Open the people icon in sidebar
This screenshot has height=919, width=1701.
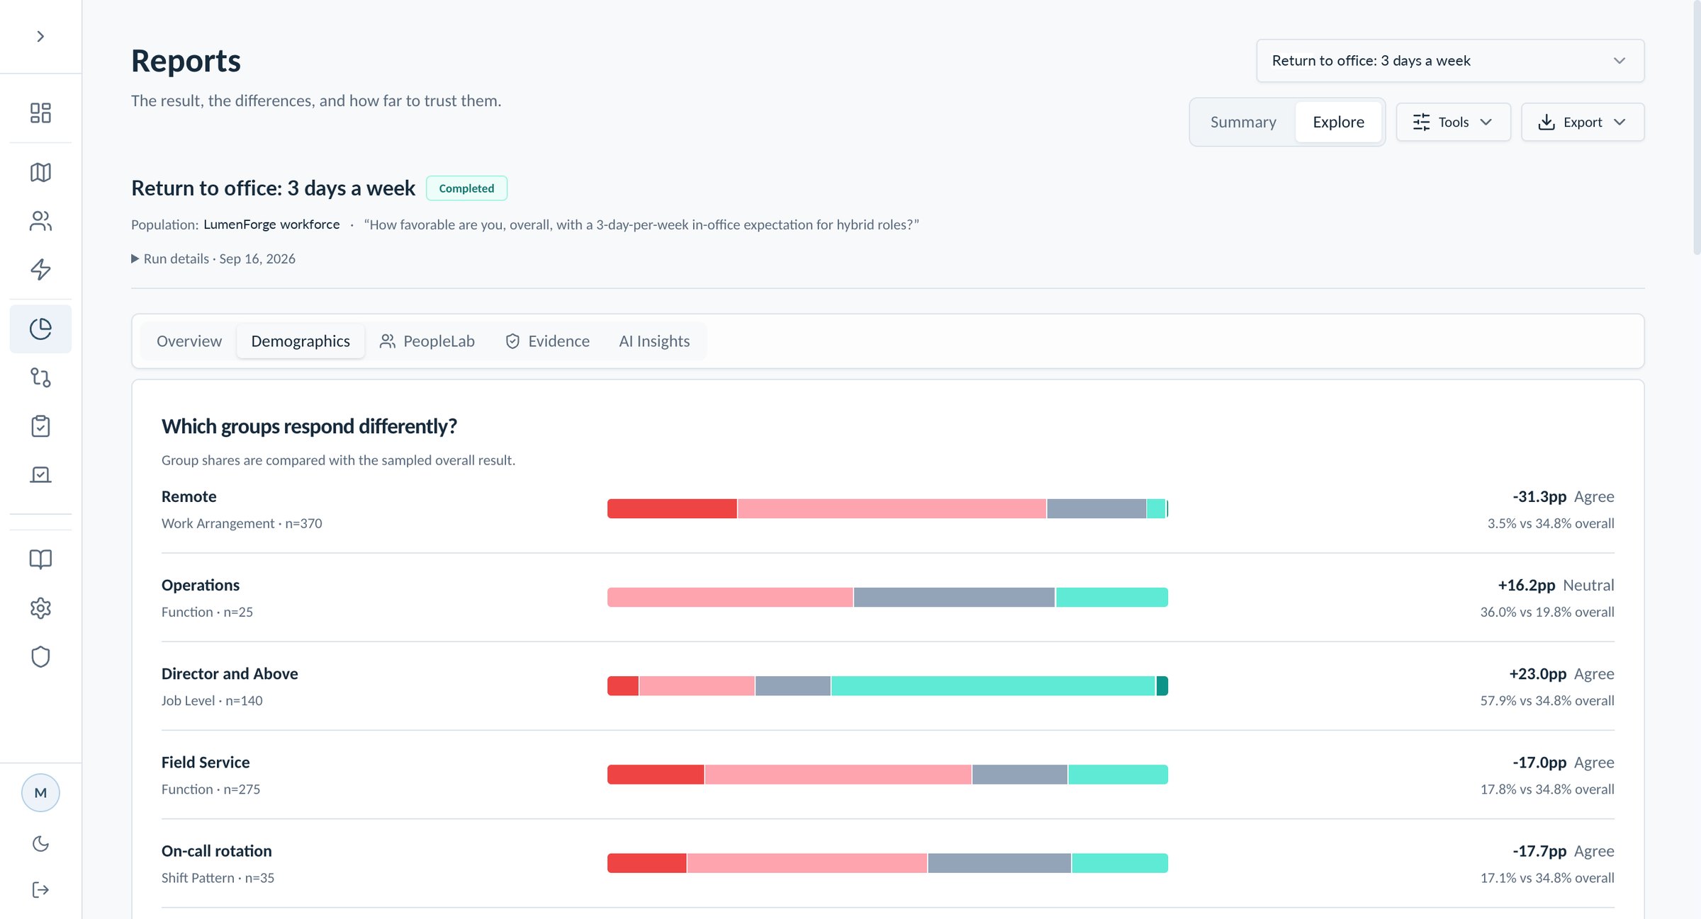click(40, 221)
